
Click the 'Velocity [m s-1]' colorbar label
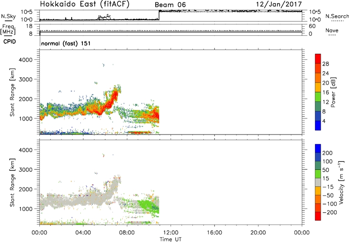pos(341,182)
